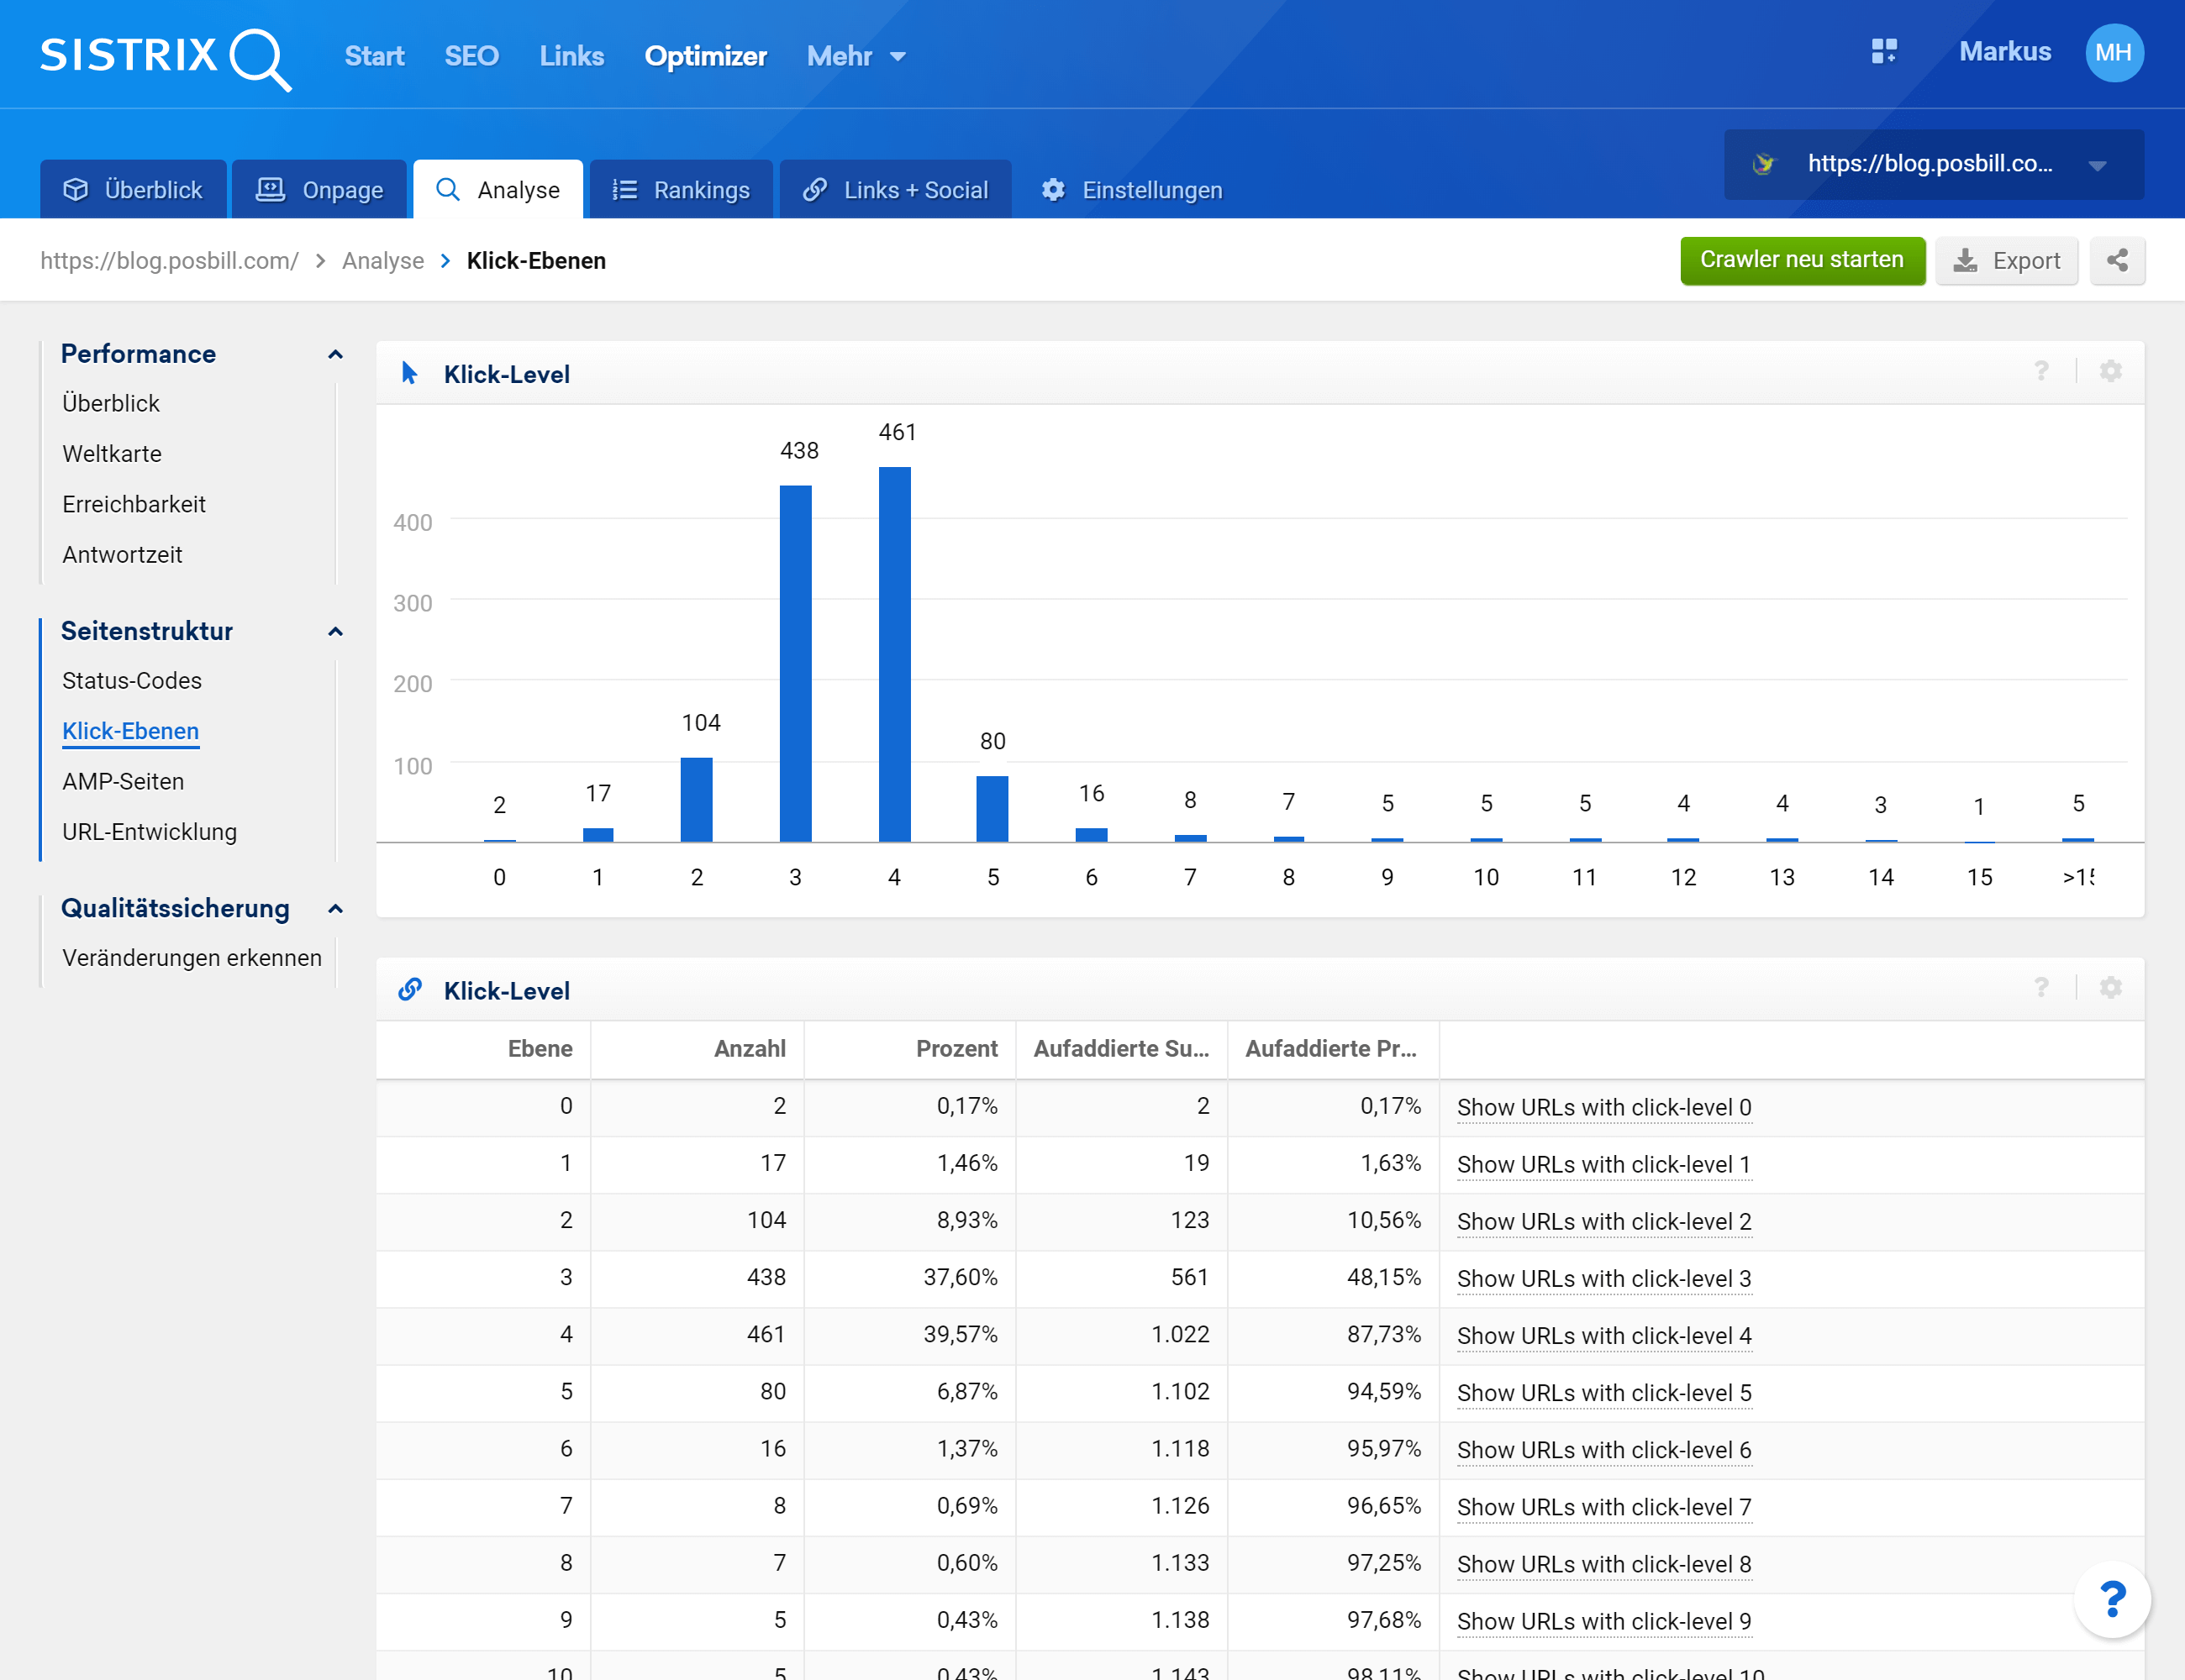This screenshot has height=1680, width=2185.
Task: Open the apps grid icon
Action: (x=1884, y=52)
